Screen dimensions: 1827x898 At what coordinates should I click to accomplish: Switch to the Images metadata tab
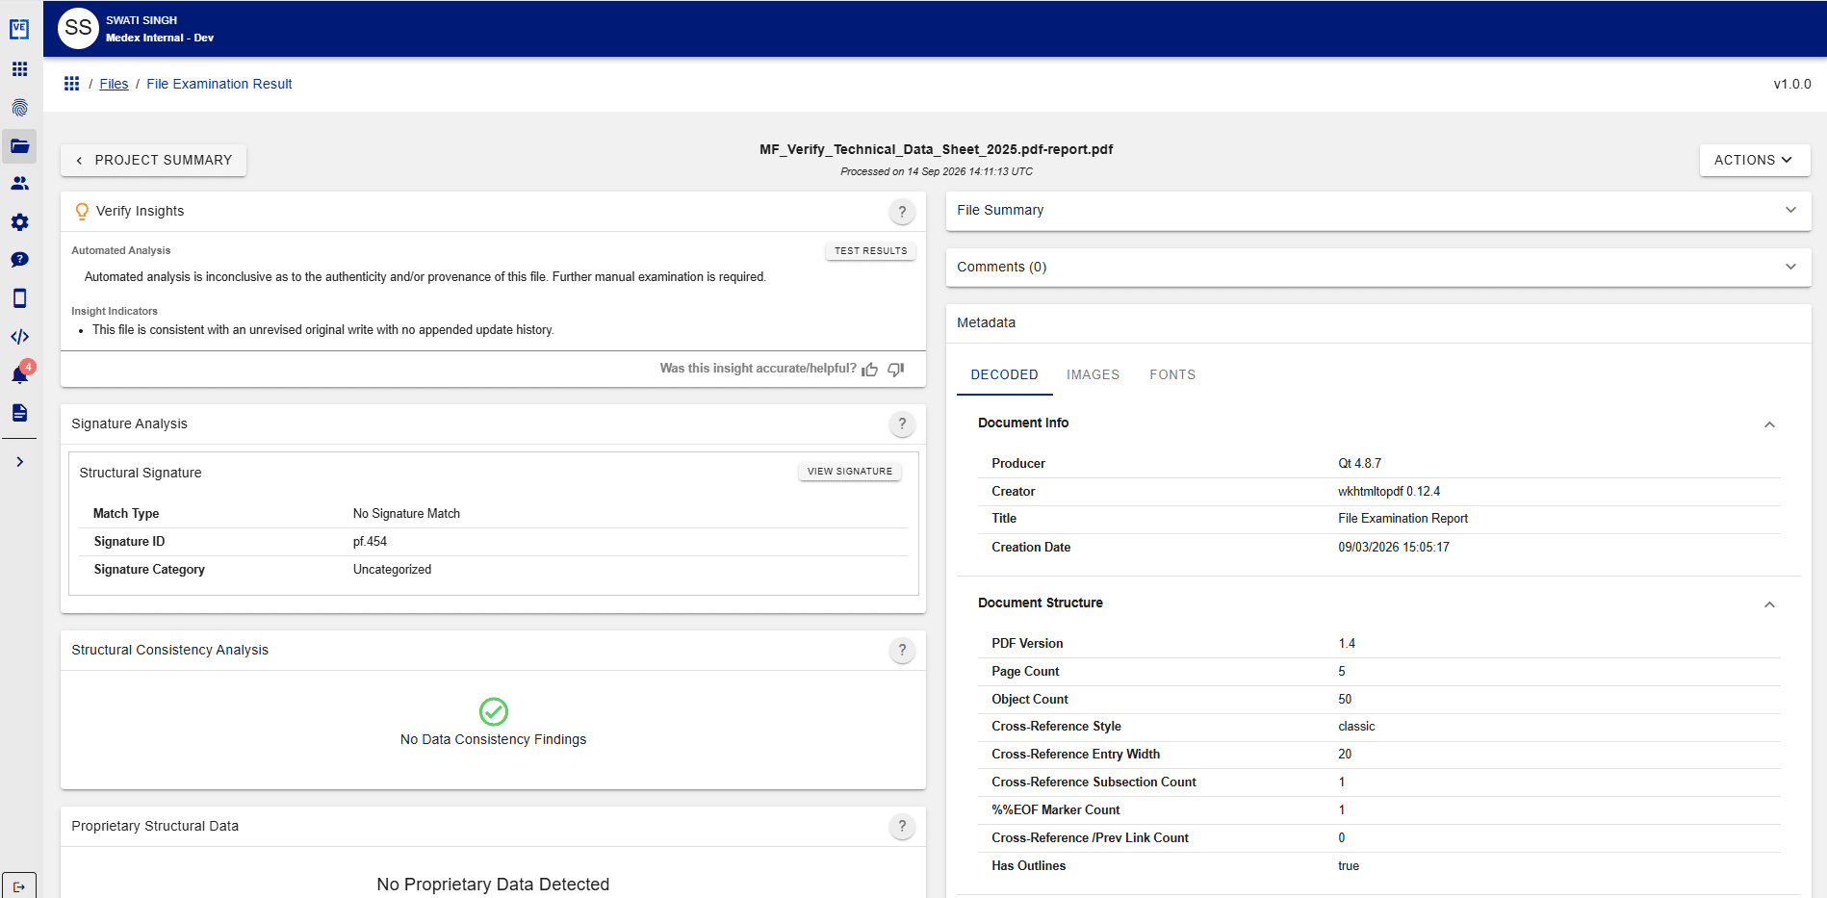click(1093, 374)
